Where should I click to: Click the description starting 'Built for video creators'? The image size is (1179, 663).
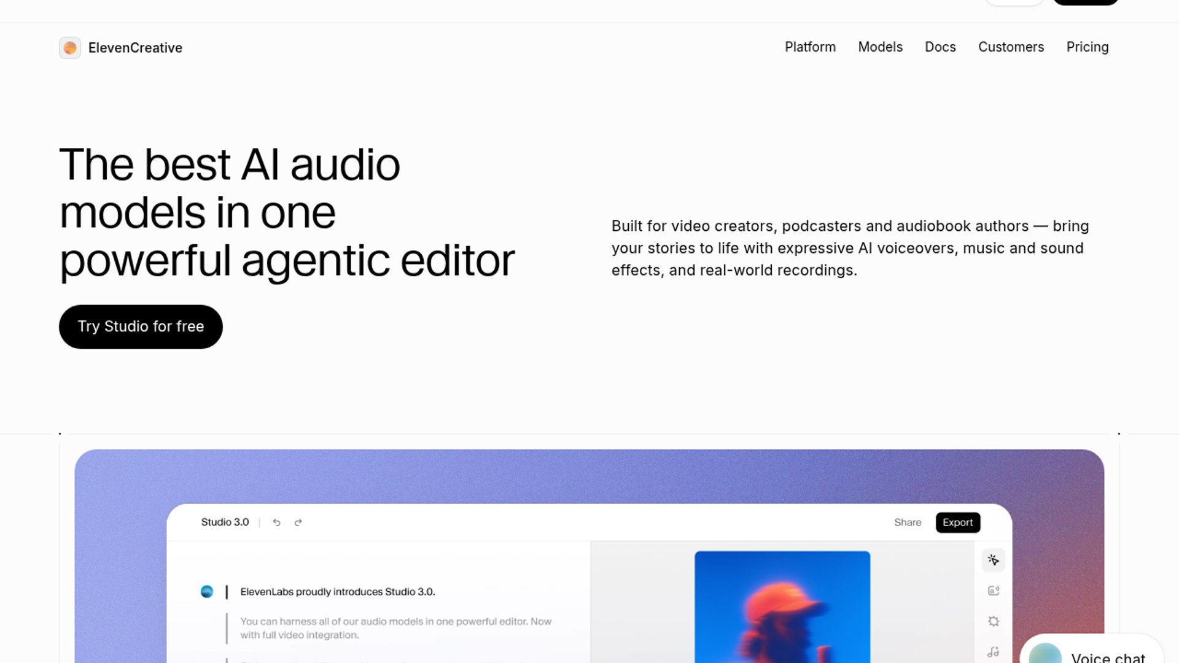(850, 248)
